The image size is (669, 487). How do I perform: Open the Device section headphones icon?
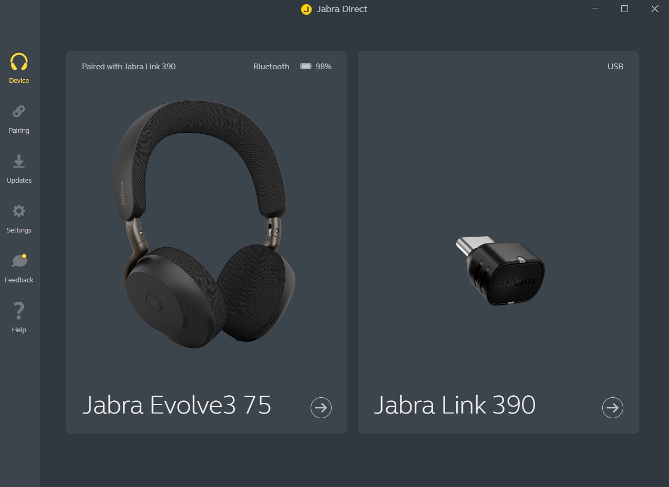click(19, 62)
